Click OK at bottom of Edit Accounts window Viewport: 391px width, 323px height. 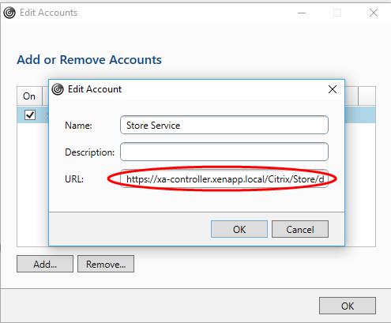(348, 306)
